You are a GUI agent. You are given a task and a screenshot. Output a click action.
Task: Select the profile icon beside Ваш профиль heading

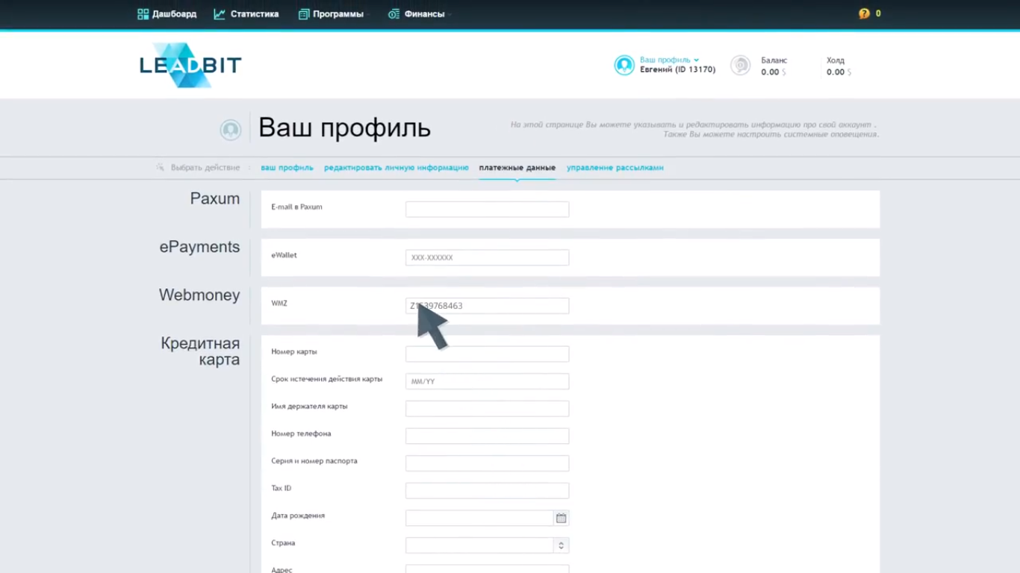pos(231,129)
